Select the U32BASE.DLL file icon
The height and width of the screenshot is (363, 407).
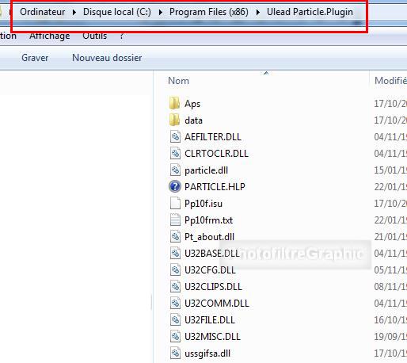pos(175,254)
